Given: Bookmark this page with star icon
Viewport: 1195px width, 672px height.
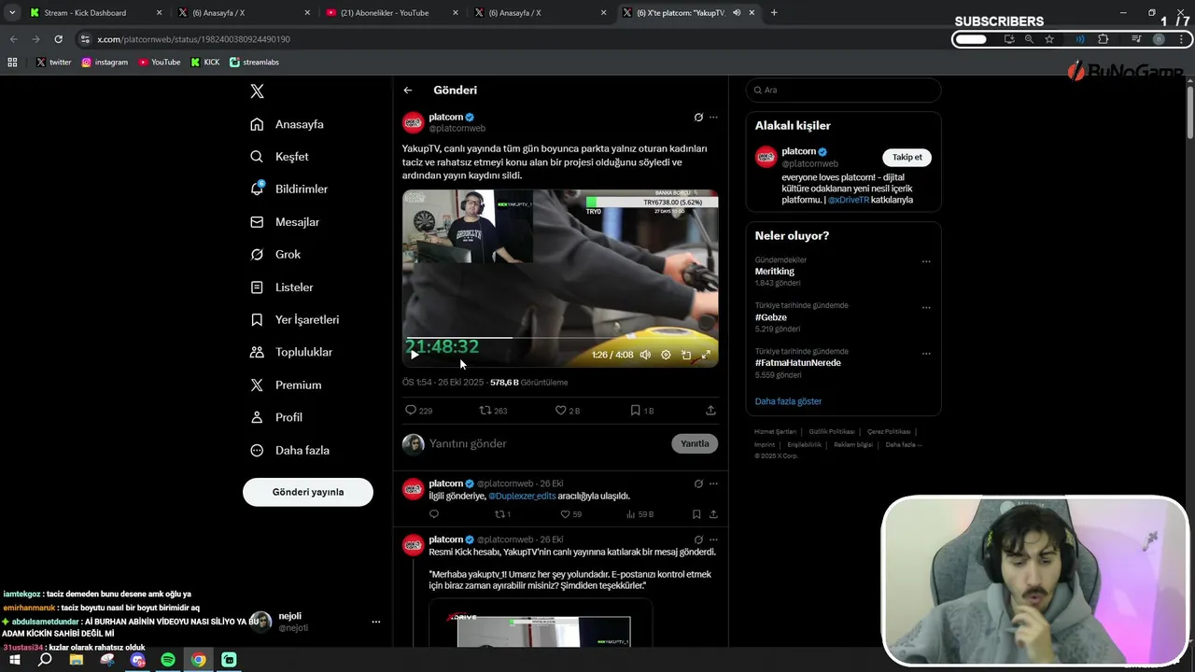Looking at the screenshot, I should pos(1049,39).
